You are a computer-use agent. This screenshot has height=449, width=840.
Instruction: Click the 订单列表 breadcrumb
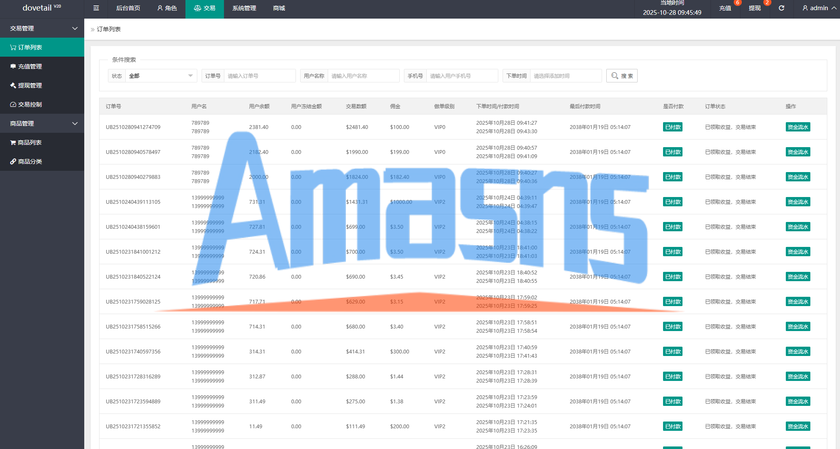coord(109,29)
